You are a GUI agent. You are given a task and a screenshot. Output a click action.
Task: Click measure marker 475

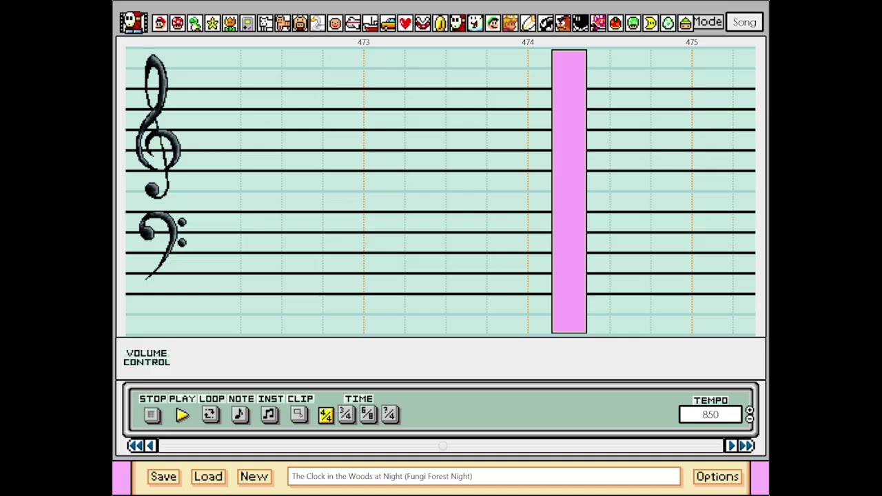[692, 43]
